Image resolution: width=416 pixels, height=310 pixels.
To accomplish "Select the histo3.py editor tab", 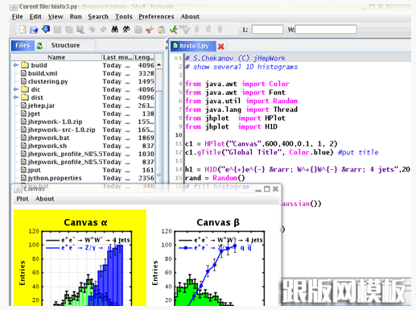I will point(193,46).
